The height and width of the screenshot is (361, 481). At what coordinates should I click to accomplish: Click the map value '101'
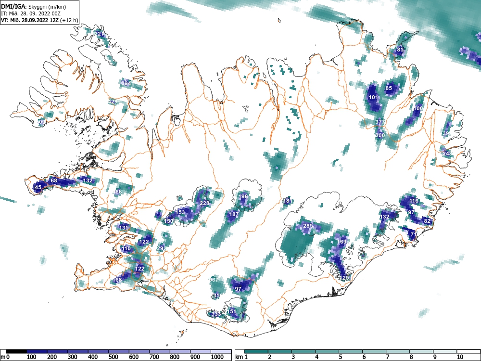point(373,97)
